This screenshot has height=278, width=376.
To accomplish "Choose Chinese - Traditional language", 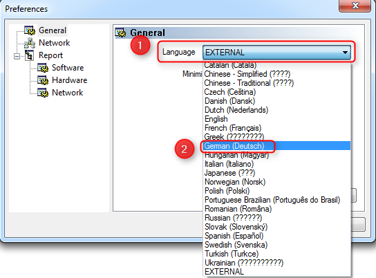I will click(276, 83).
